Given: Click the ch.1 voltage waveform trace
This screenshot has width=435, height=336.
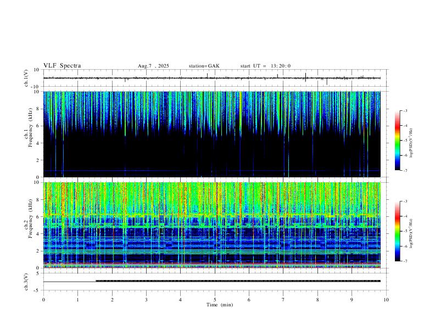Looking at the screenshot, I should pyautogui.click(x=211, y=78).
